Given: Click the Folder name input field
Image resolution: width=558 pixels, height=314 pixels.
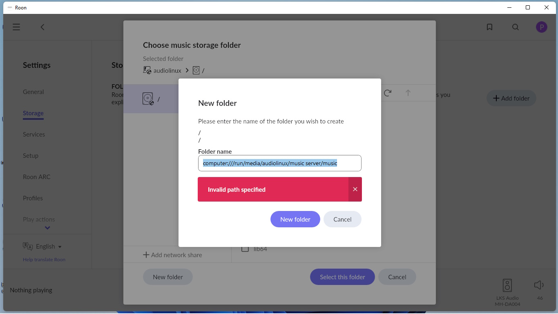Looking at the screenshot, I should [x=280, y=163].
